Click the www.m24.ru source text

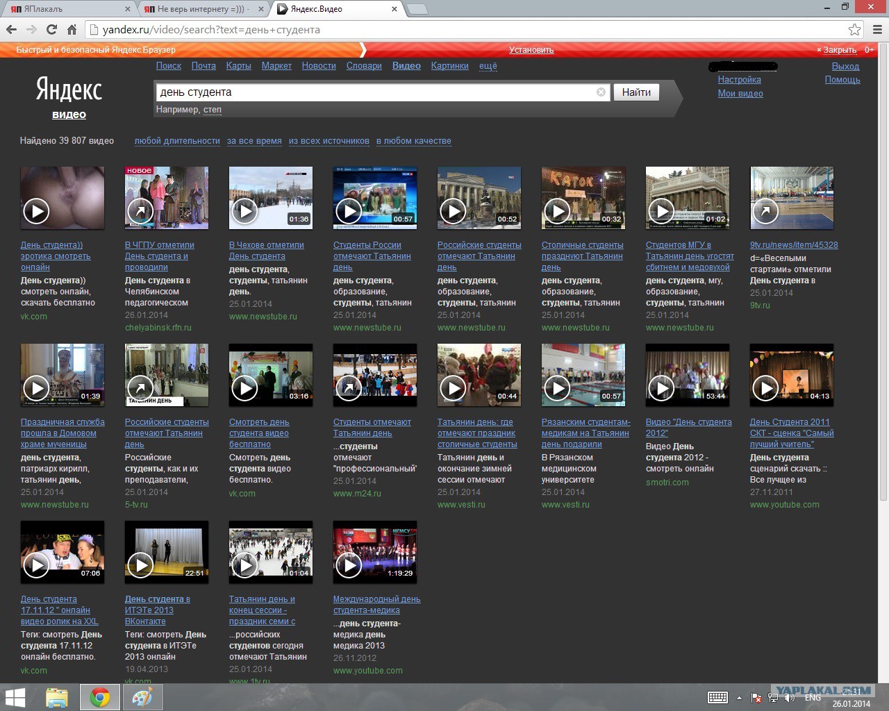point(357,494)
